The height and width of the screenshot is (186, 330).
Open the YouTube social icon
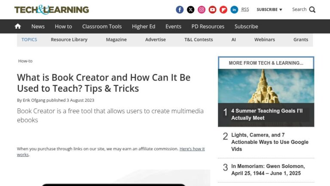[x=212, y=10]
